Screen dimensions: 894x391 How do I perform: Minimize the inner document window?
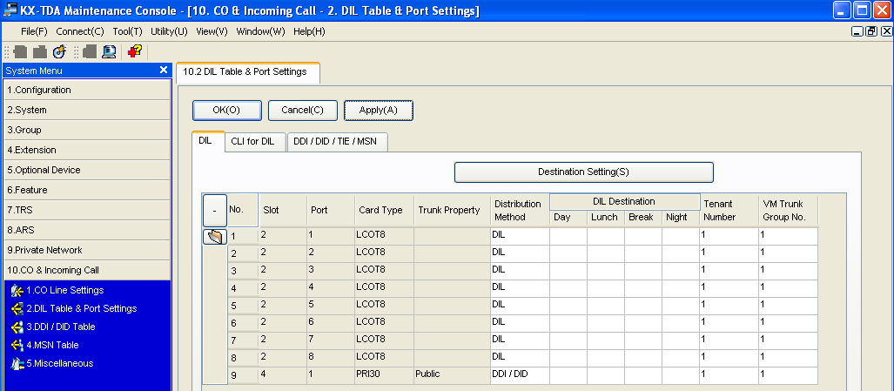tap(857, 31)
